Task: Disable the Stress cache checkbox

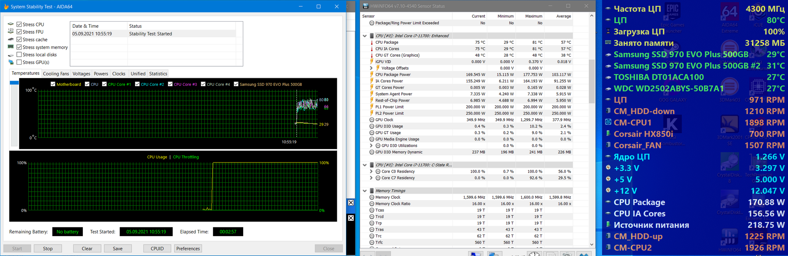Action: click(x=19, y=39)
